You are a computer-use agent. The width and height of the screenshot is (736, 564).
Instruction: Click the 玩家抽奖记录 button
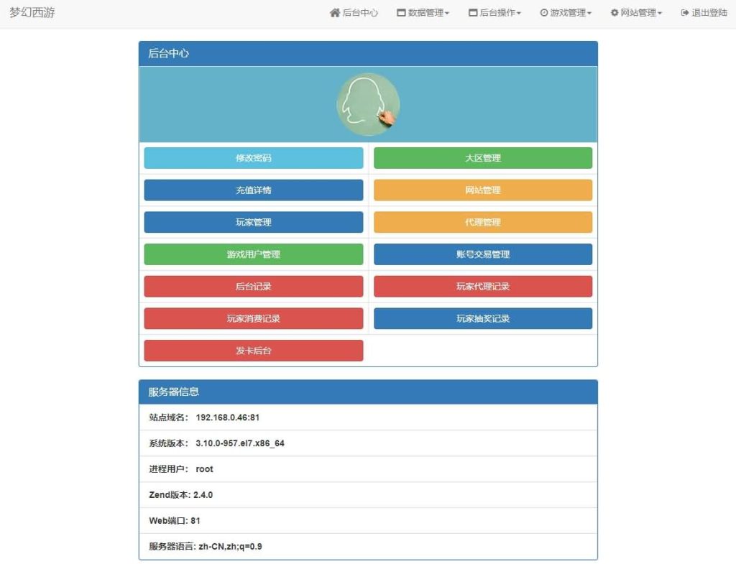tap(482, 318)
